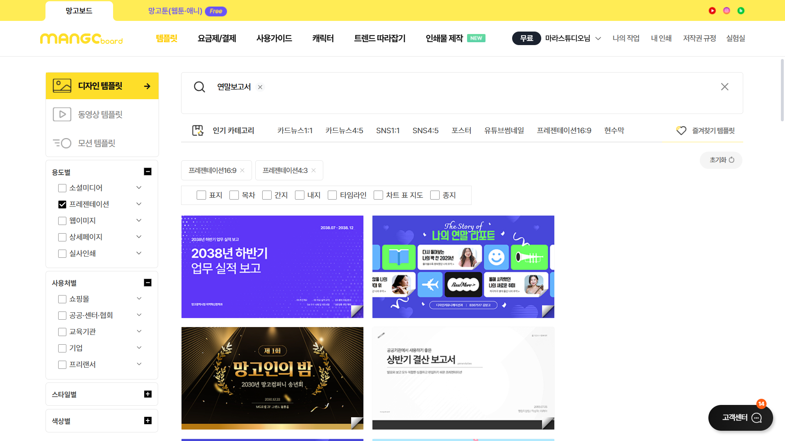Click the 초기화 reset button
The image size is (785, 441).
coord(721,160)
